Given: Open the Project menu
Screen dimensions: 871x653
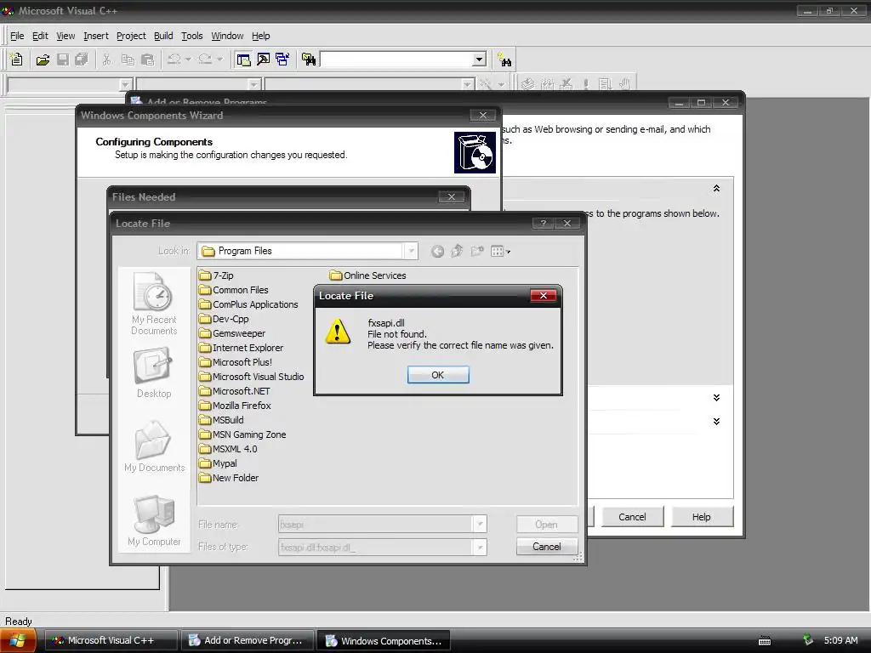Looking at the screenshot, I should tap(131, 36).
